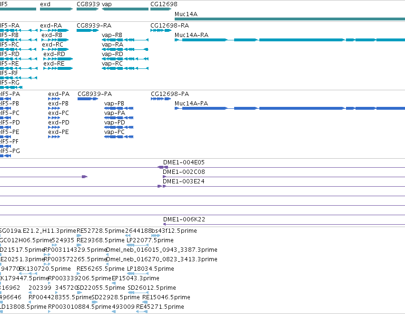Viewport: 405px width, 314px height.
Task: Click the vap-RD transcript
Action: (125, 59)
